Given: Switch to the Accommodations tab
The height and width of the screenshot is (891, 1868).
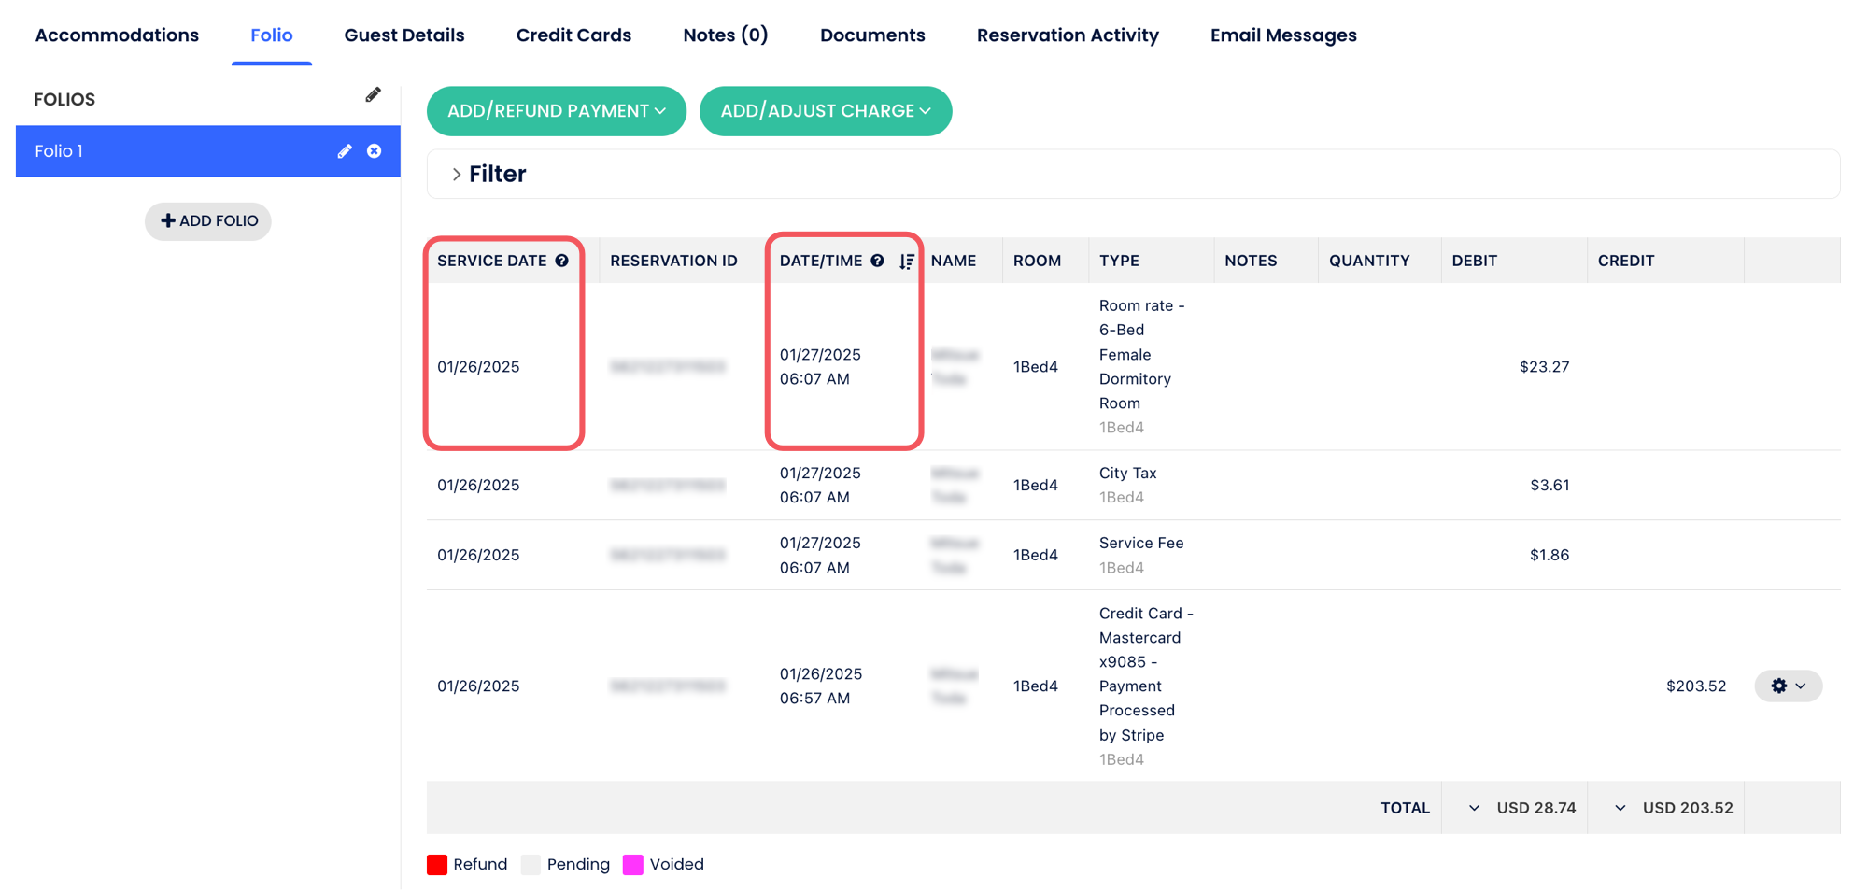Looking at the screenshot, I should [117, 35].
